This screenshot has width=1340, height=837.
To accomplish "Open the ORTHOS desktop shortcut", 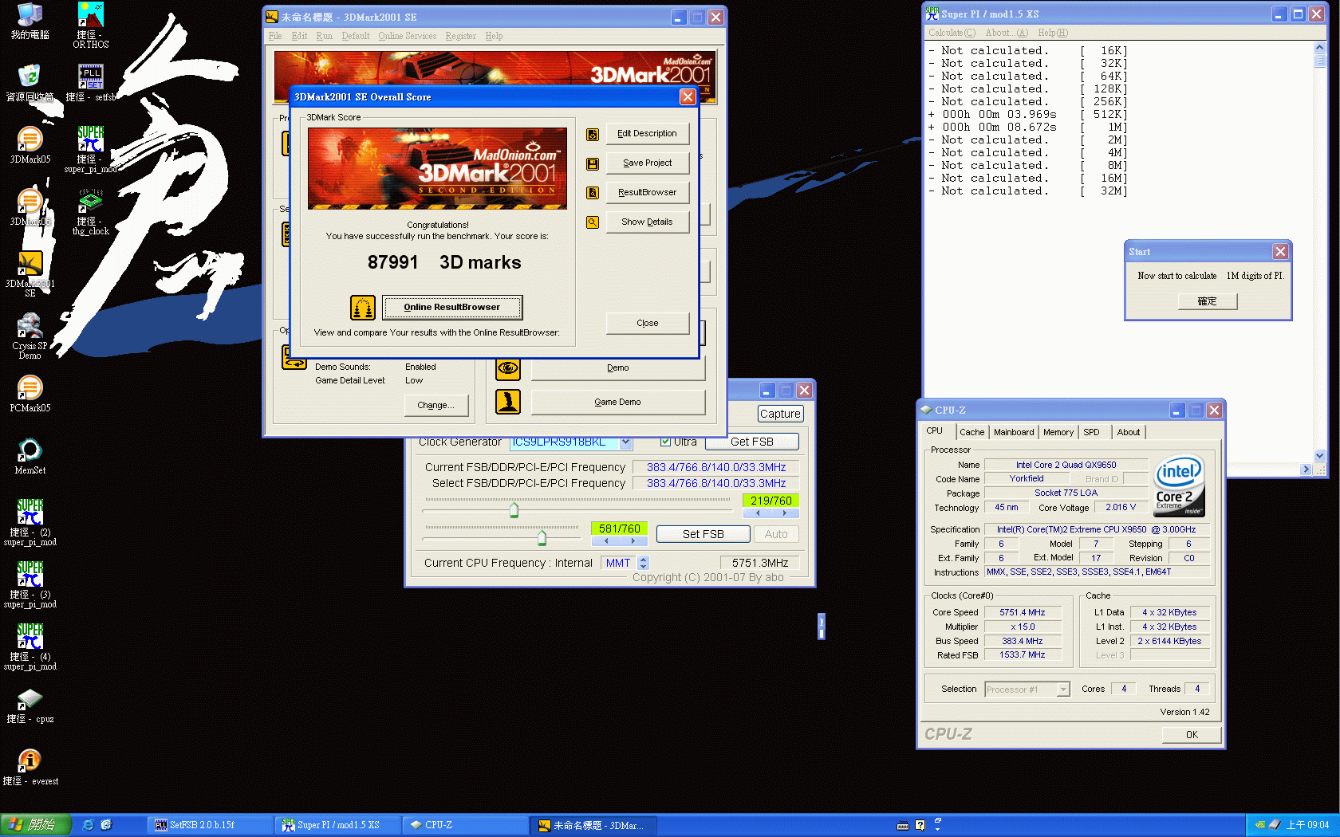I will click(x=91, y=26).
